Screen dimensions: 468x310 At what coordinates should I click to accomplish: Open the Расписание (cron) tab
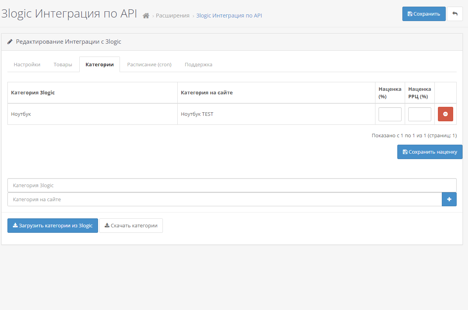point(149,65)
